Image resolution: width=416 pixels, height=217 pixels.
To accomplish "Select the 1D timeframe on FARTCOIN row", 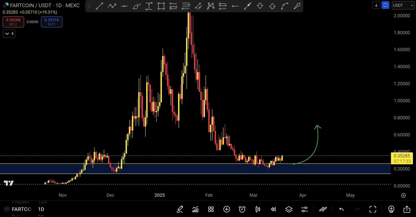I will click(41, 209).
